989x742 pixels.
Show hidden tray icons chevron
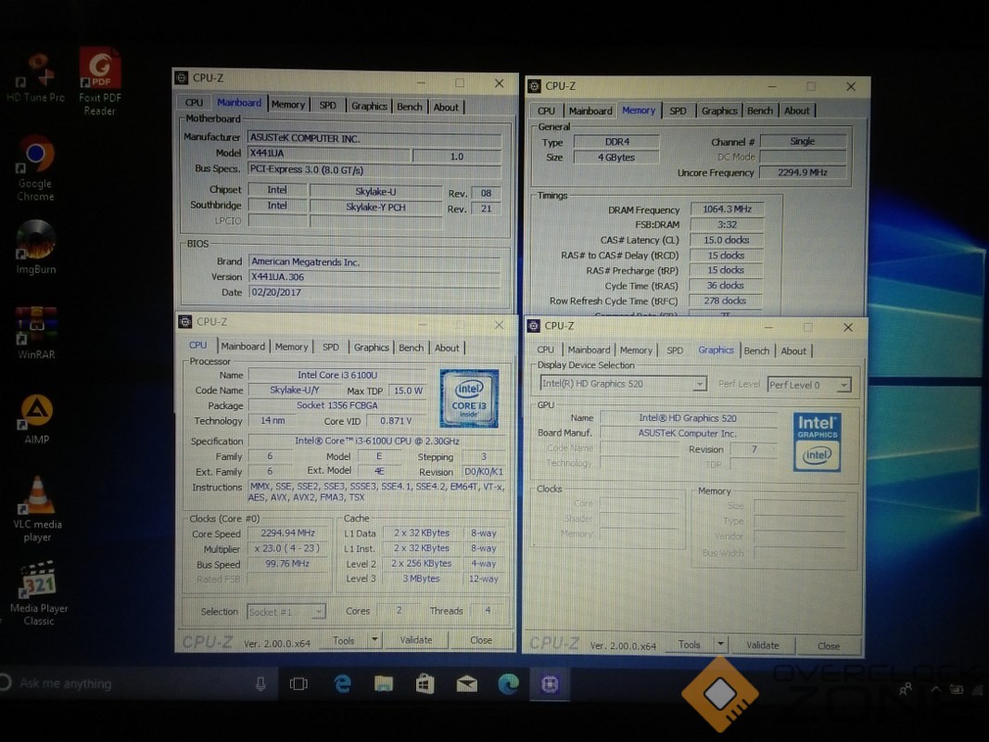pos(936,689)
